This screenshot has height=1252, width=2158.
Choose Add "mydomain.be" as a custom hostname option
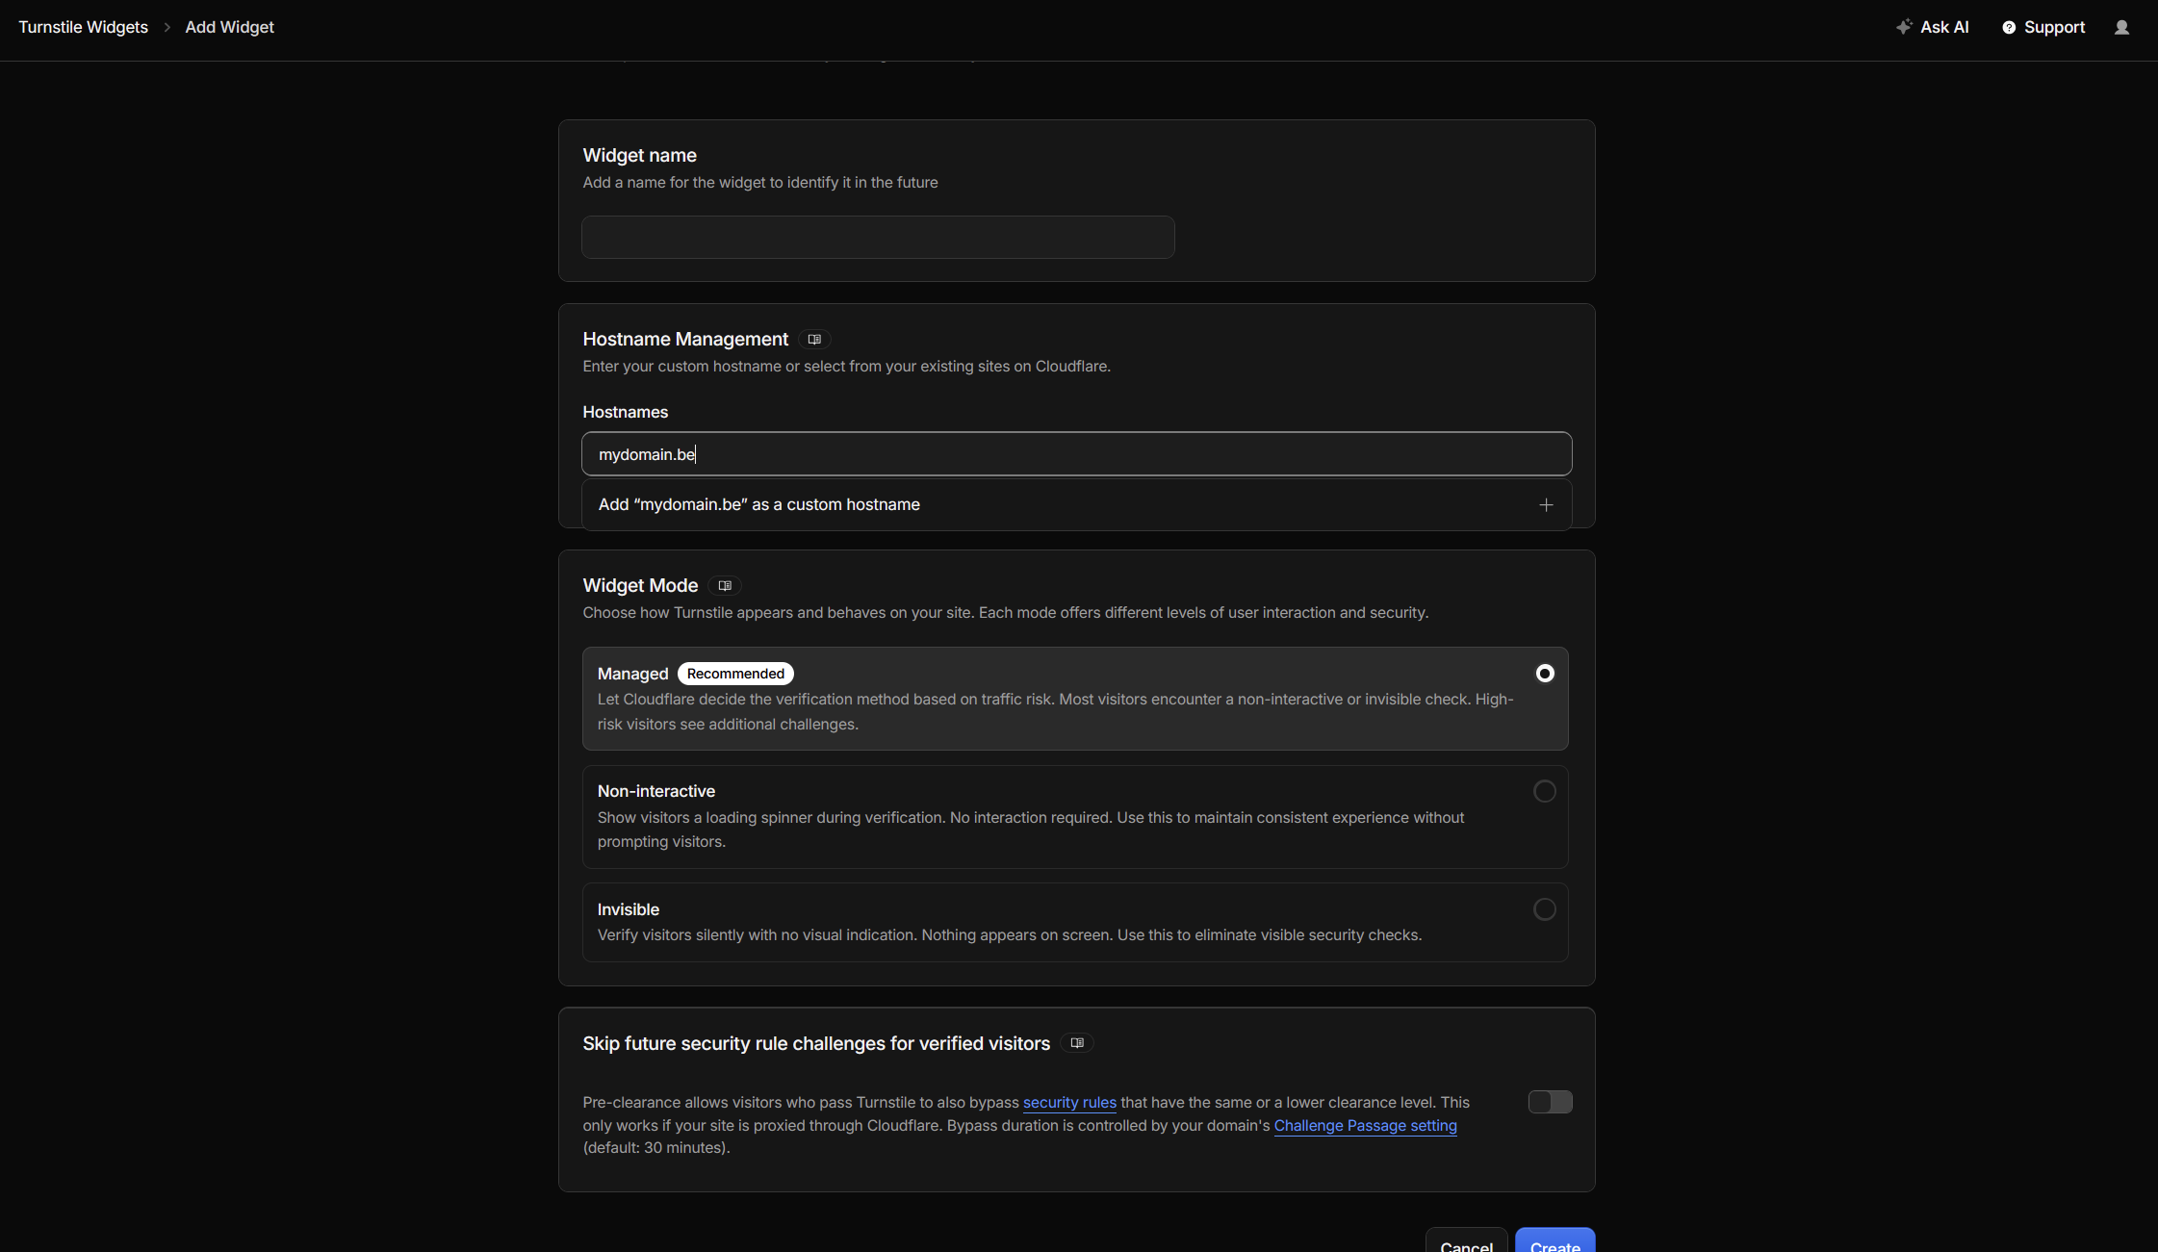click(x=1076, y=504)
